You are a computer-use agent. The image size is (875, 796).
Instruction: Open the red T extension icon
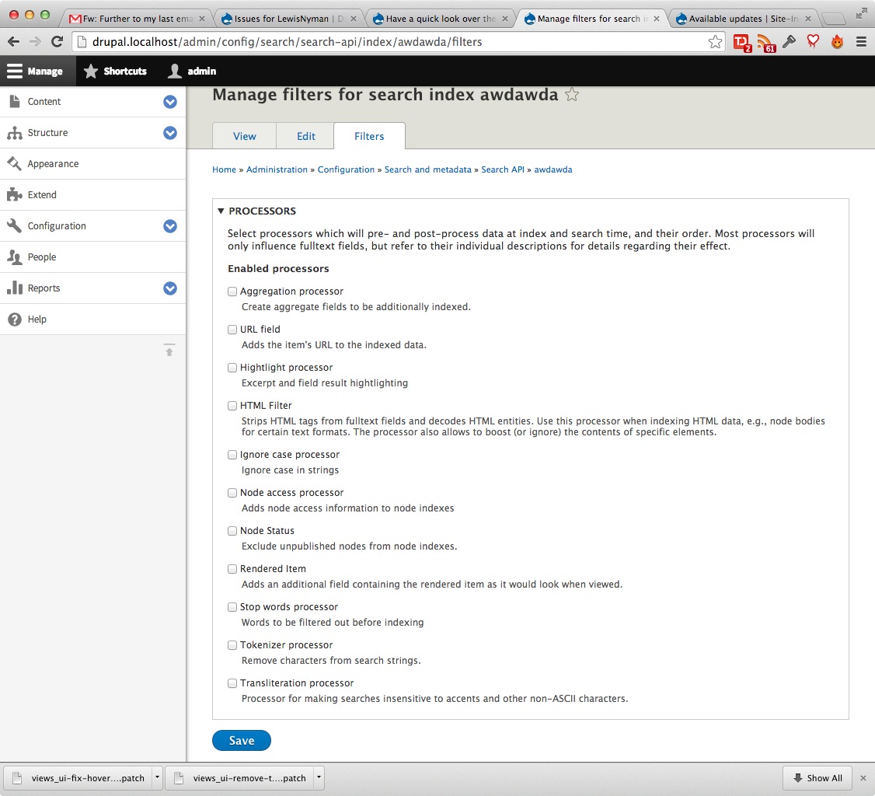pos(742,43)
